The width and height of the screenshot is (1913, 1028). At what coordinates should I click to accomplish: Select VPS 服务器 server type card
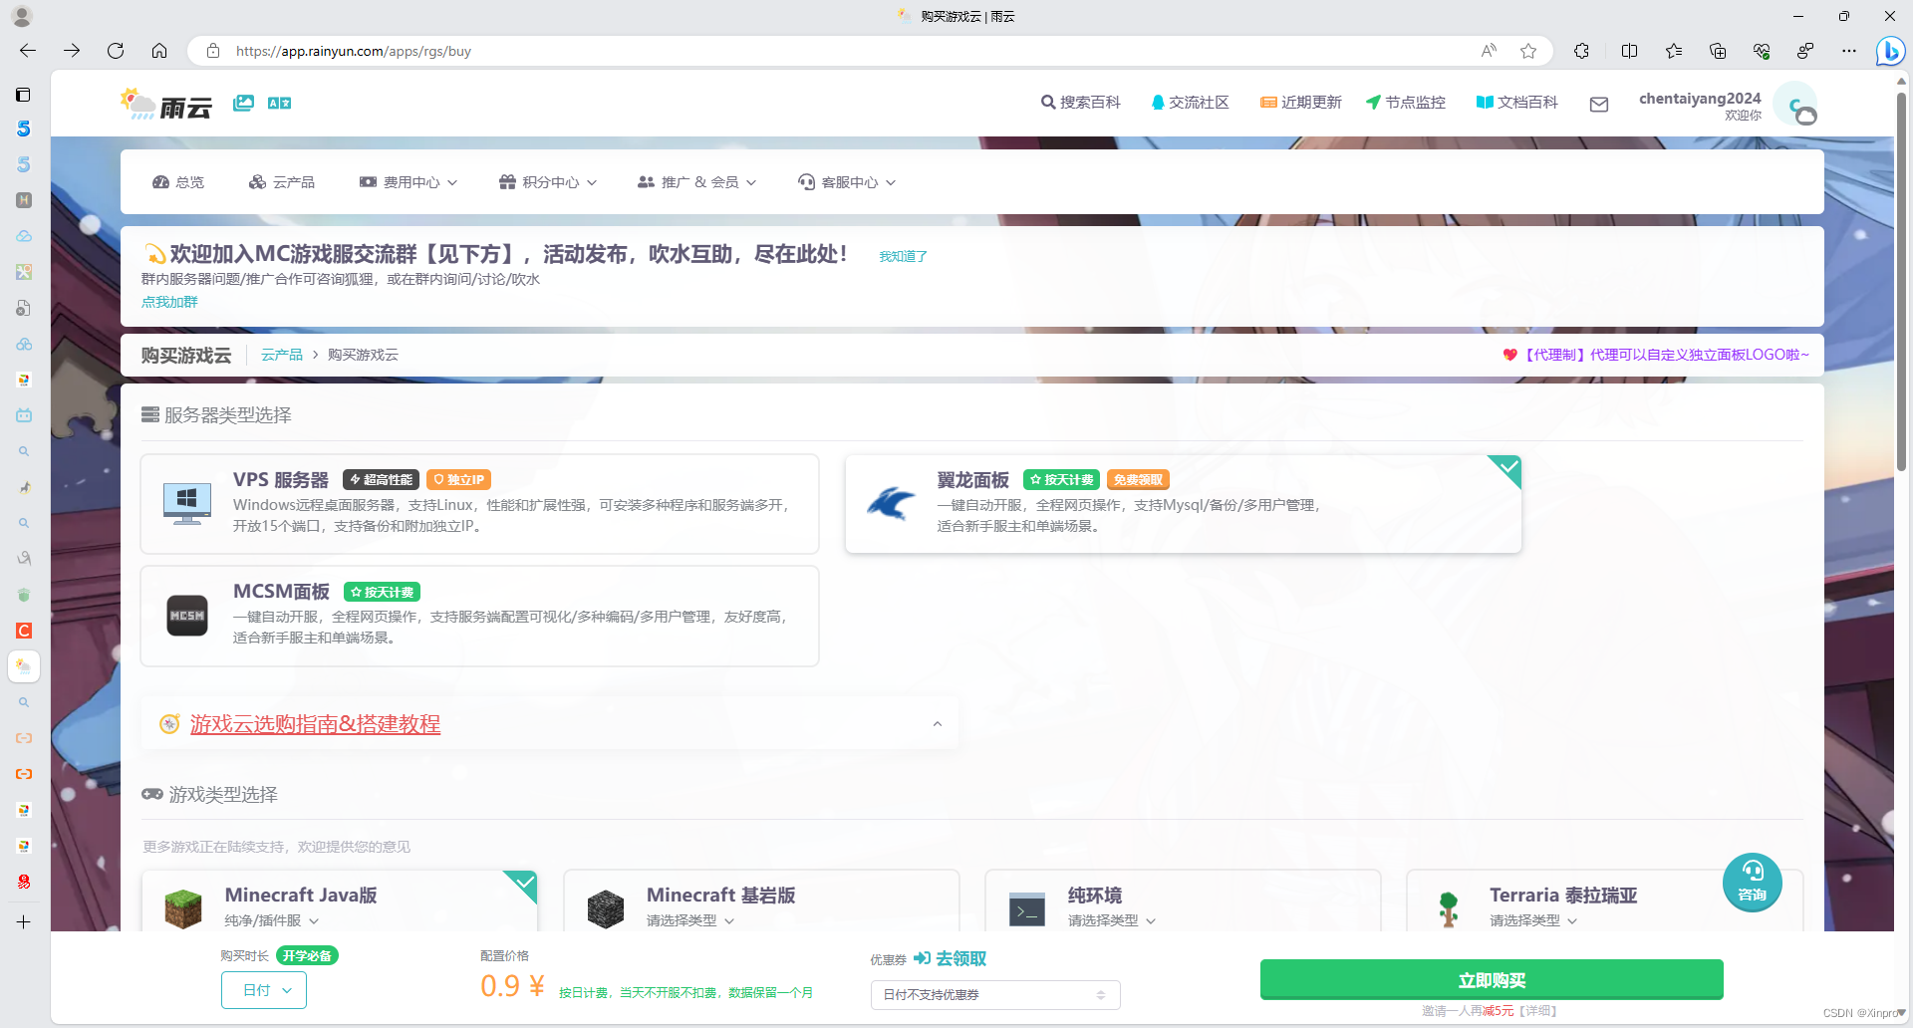click(479, 504)
